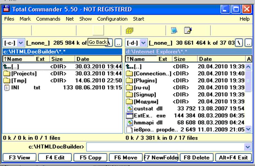This screenshot has height=166, width=255.
Task: Click the c:\HTMLDocBuilder path bar
Action: pyautogui.click(x=62, y=52)
